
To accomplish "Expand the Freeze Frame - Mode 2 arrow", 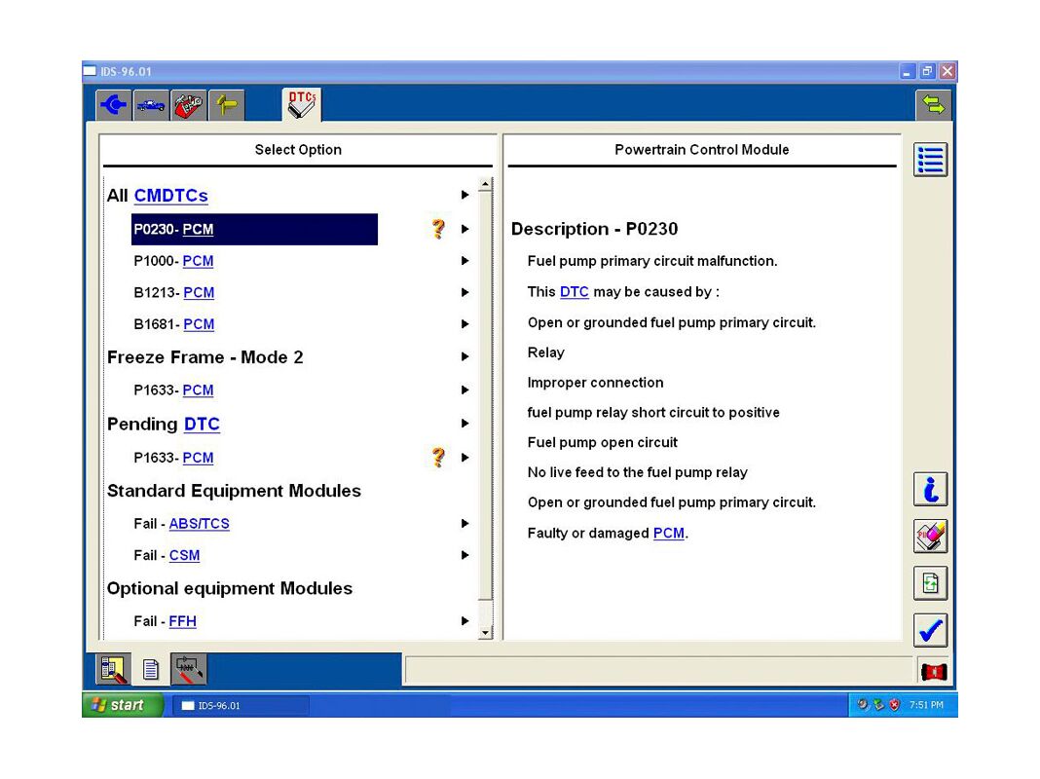I will [465, 357].
